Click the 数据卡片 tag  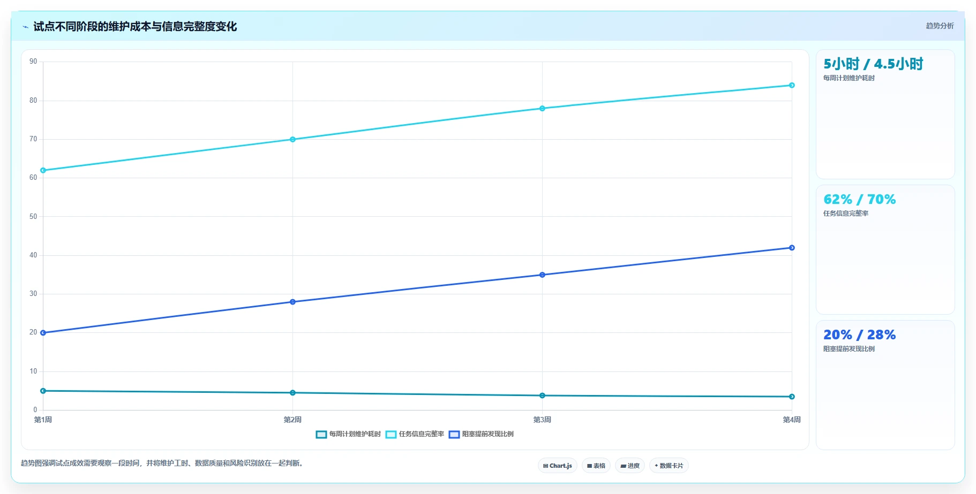click(669, 466)
